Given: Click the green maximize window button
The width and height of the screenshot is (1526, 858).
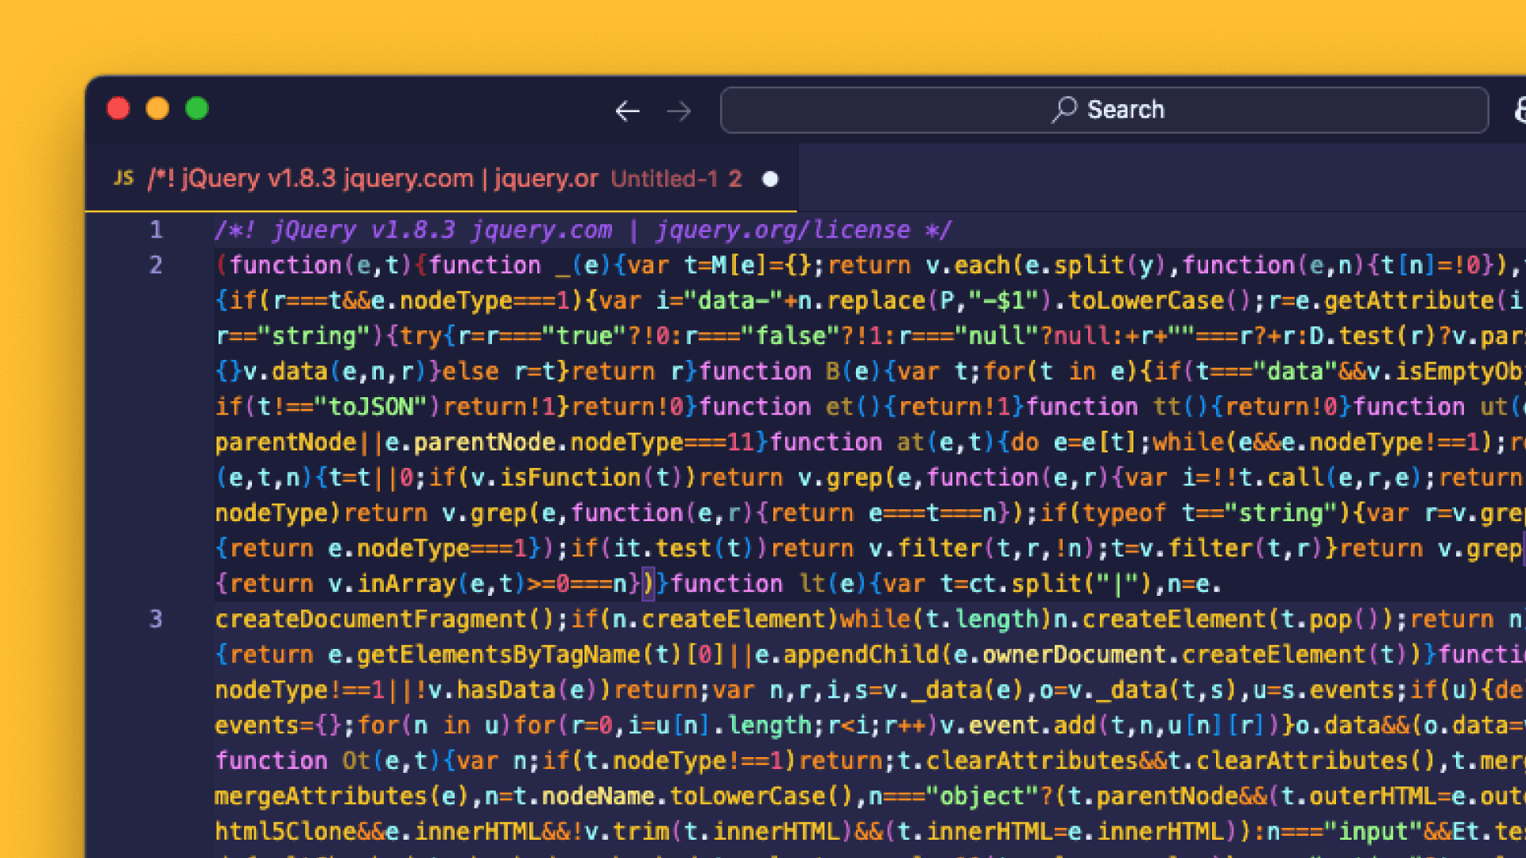Looking at the screenshot, I should [x=197, y=108].
